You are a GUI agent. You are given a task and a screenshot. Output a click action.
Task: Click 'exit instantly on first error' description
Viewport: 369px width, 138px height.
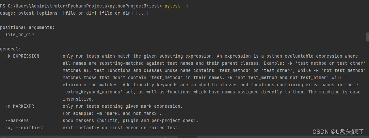coord(121,128)
